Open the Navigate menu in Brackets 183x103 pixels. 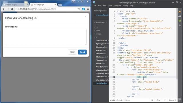[117, 5]
